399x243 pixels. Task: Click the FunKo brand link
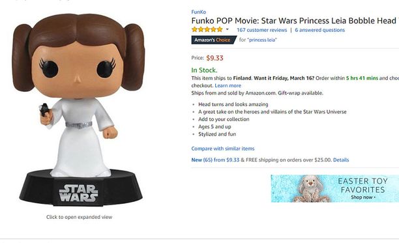[198, 12]
